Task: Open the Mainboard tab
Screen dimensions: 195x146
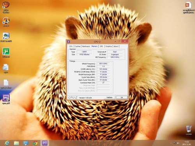Action: tap(86, 46)
